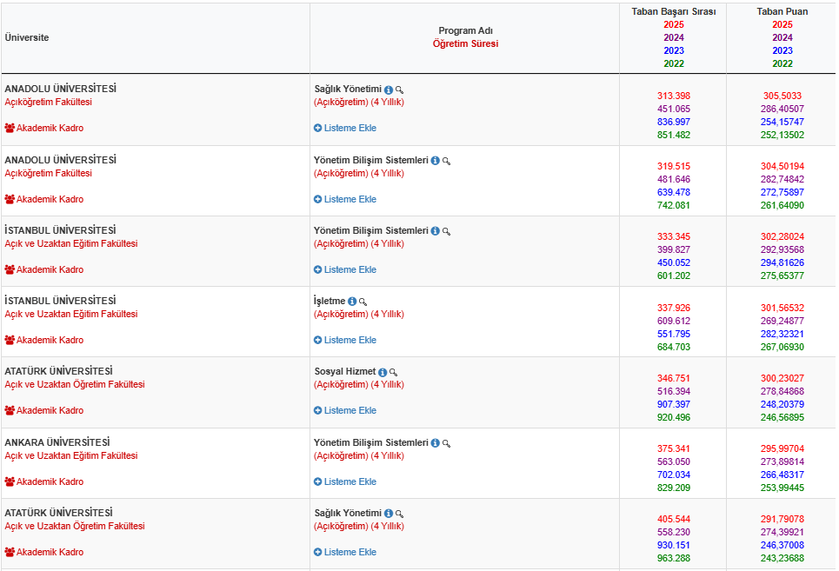Viewport: 839px width, 571px height.
Task: Add Anadolu Sağlık Yönetimi to list
Action: coord(345,129)
